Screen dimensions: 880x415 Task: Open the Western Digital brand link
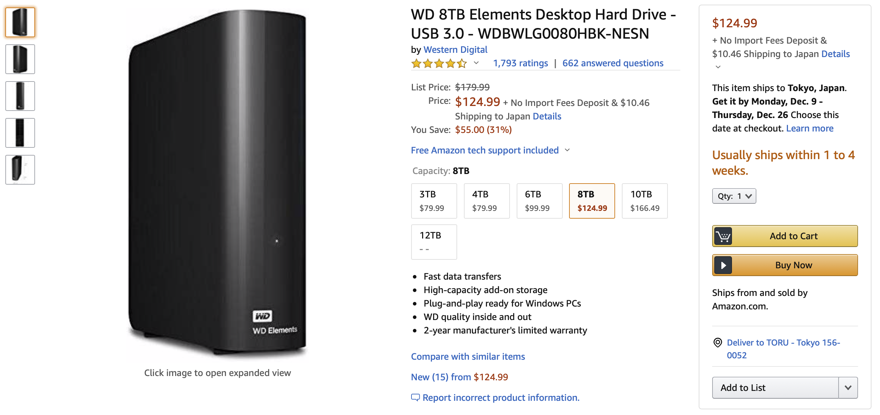click(455, 50)
